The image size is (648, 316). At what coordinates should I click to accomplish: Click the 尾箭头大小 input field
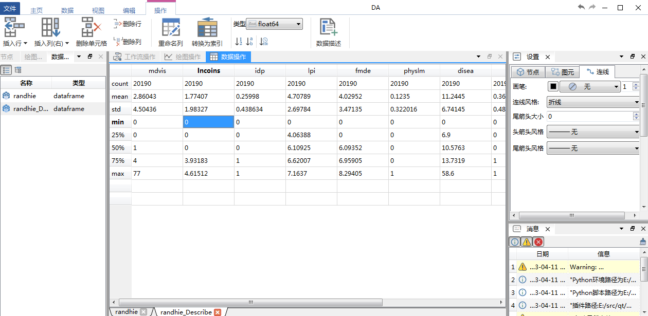[589, 117]
